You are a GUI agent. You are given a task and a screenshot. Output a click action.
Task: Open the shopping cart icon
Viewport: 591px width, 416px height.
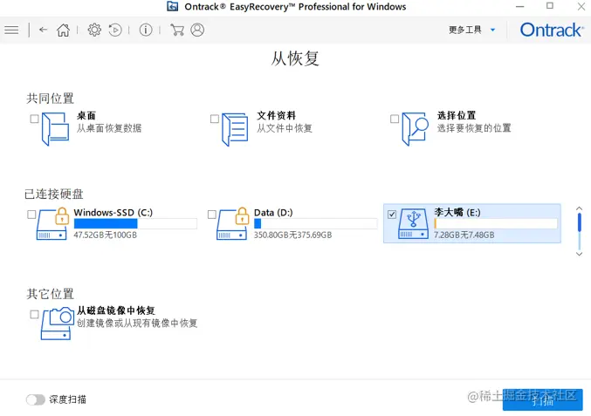click(x=177, y=30)
